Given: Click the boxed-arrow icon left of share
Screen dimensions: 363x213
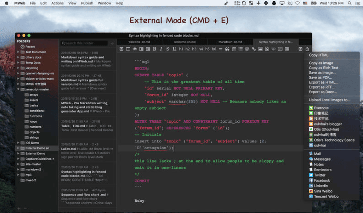Looking at the screenshot, I should point(301,49).
